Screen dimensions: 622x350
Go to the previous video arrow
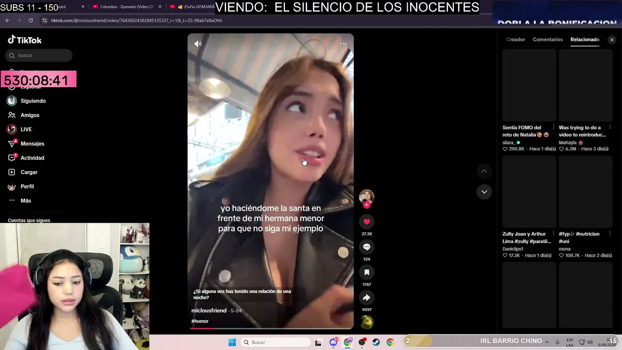[484, 171]
